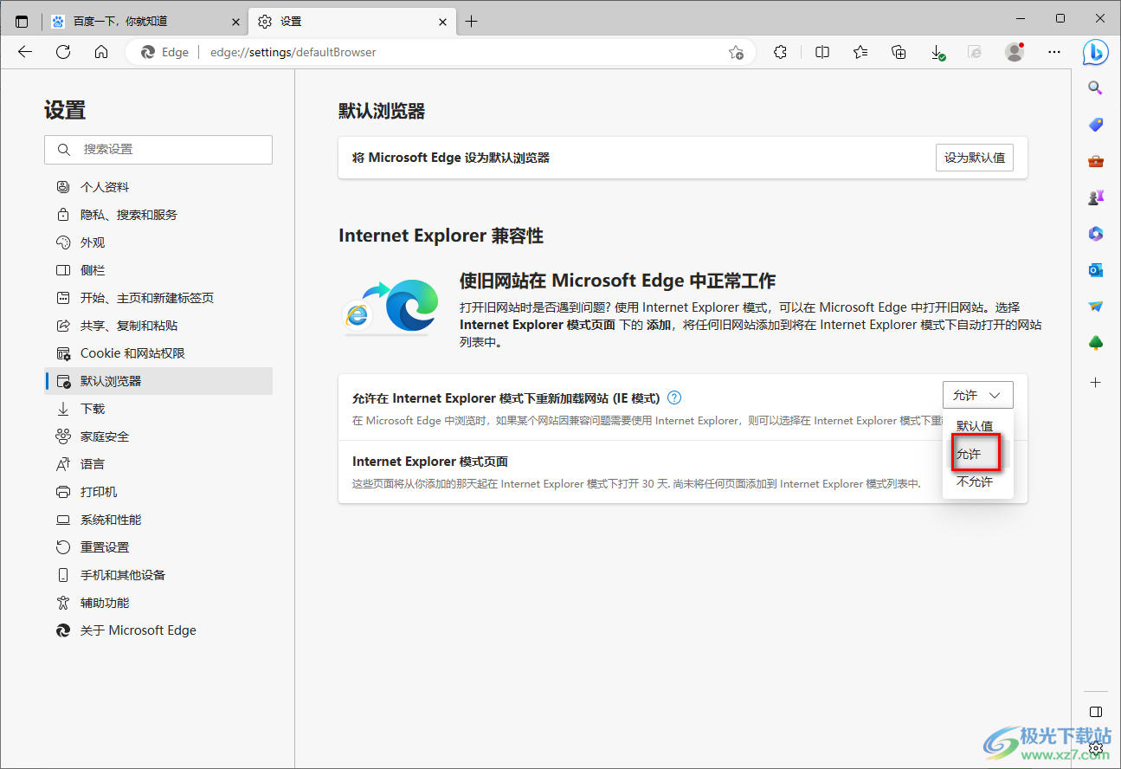Close the 设置 tab
Viewport: 1121px width, 769px height.
[442, 22]
